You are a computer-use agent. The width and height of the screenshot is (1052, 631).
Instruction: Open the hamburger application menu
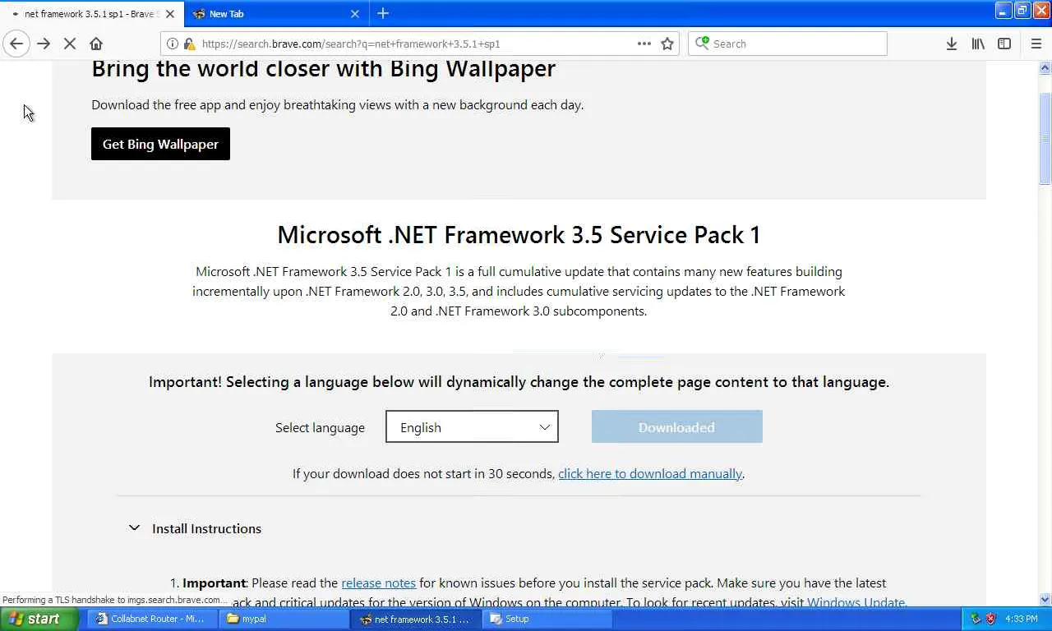click(x=1036, y=44)
